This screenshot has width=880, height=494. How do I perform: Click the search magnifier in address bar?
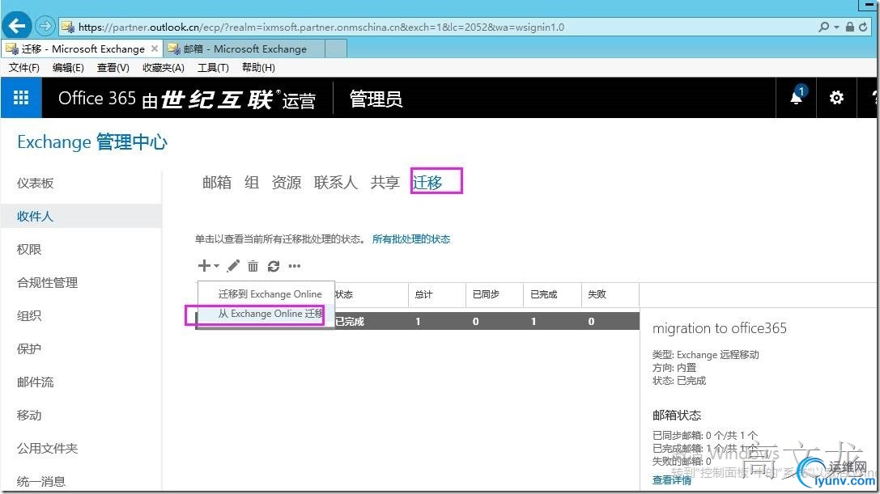[x=823, y=27]
